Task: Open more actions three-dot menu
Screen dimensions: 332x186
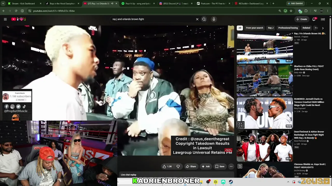Action: pyautogui.click(x=231, y=167)
